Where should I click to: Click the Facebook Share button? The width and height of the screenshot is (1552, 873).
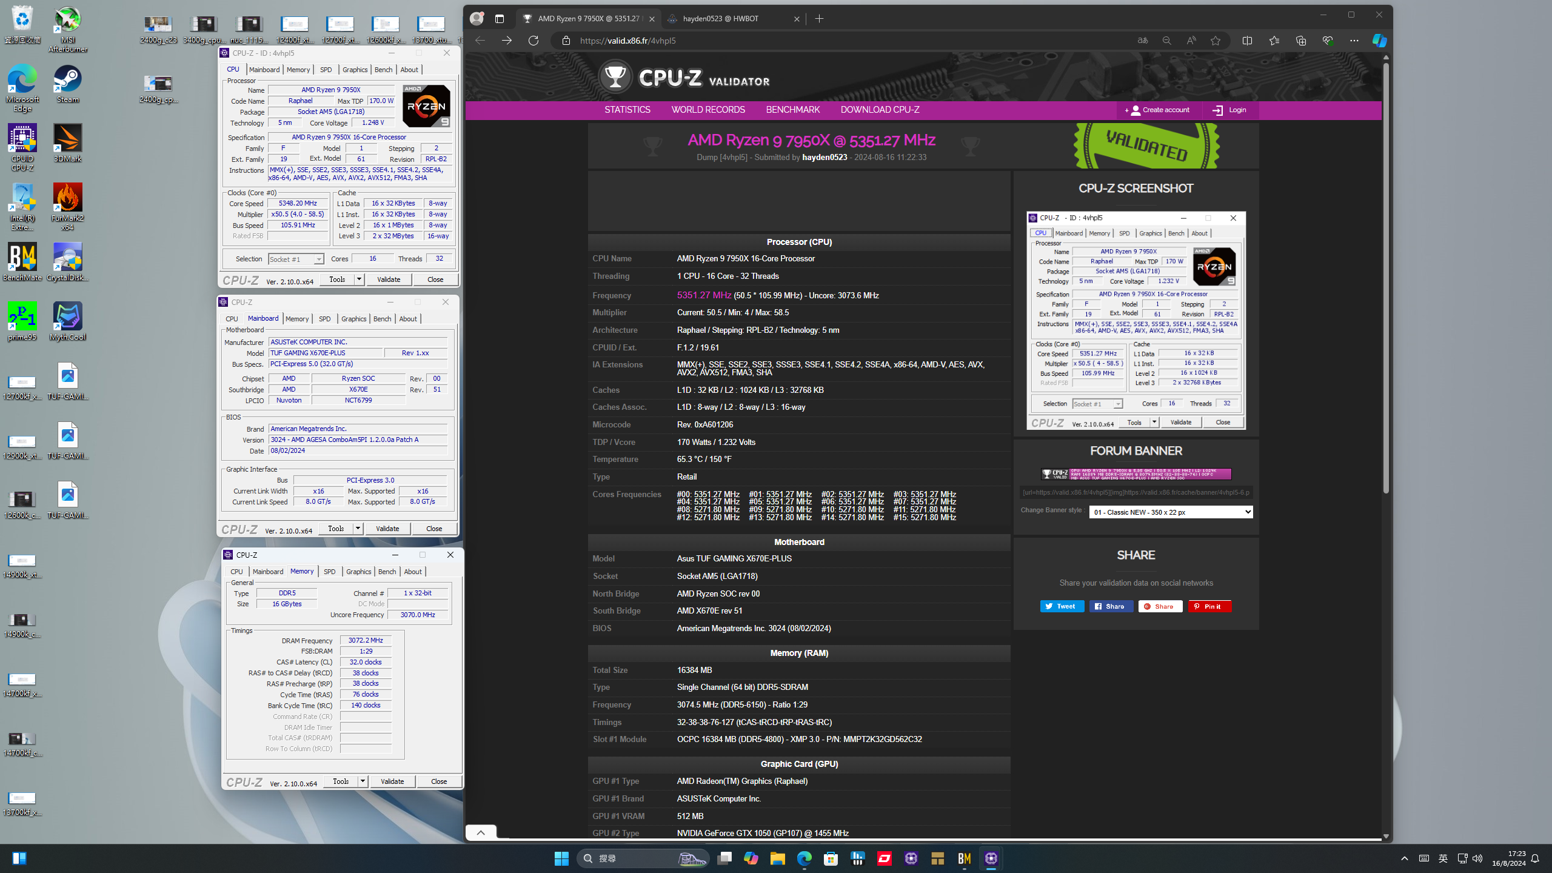click(1111, 606)
